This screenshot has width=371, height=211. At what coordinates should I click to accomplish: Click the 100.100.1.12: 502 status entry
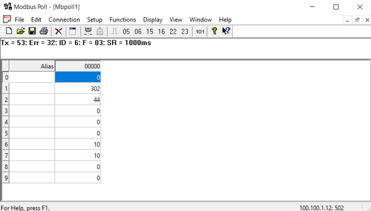(x=322, y=208)
